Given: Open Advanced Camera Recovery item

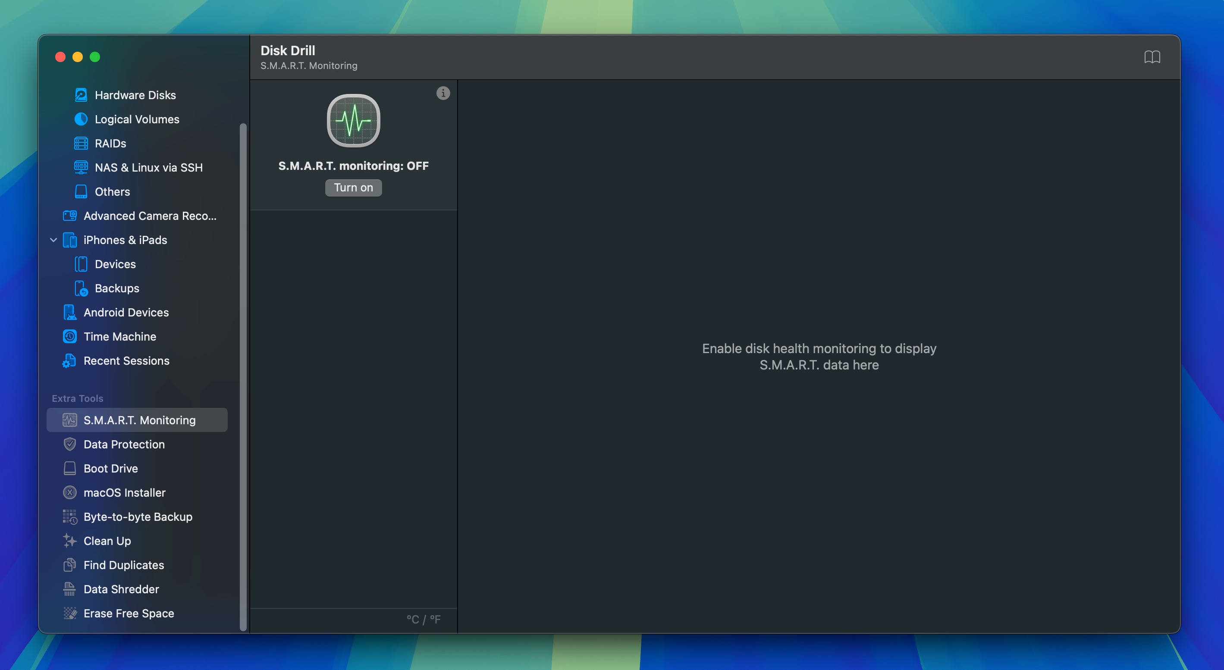Looking at the screenshot, I should pos(150,216).
